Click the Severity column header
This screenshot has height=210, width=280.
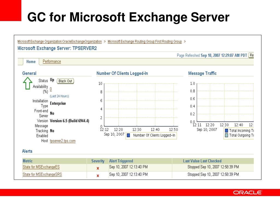(98, 161)
